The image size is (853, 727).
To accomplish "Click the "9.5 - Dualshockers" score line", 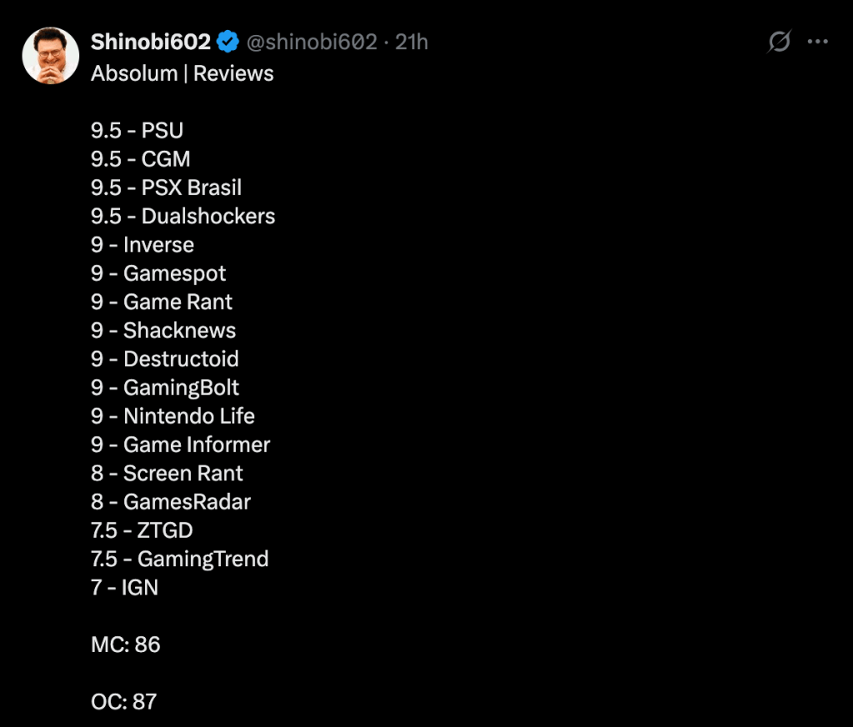I will pos(183,217).
